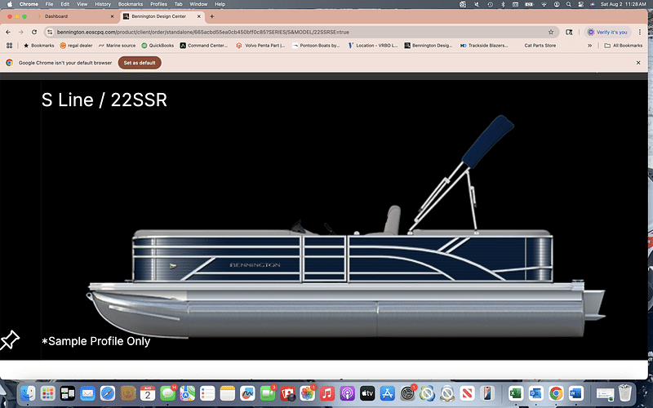Open Messages from the Dock
653x408 pixels.
coord(167,393)
